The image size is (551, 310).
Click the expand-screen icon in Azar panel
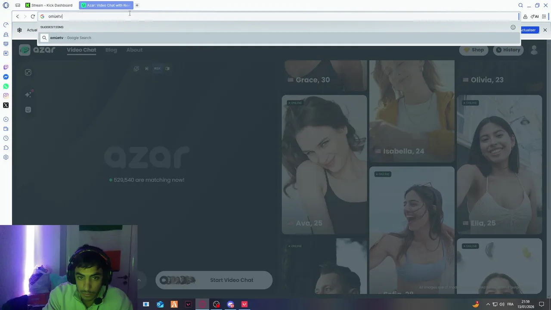tap(28, 72)
